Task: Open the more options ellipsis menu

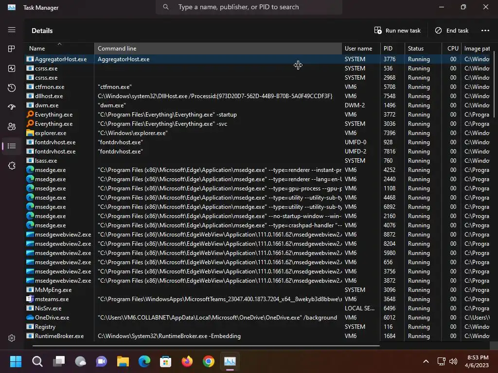Action: (485, 31)
